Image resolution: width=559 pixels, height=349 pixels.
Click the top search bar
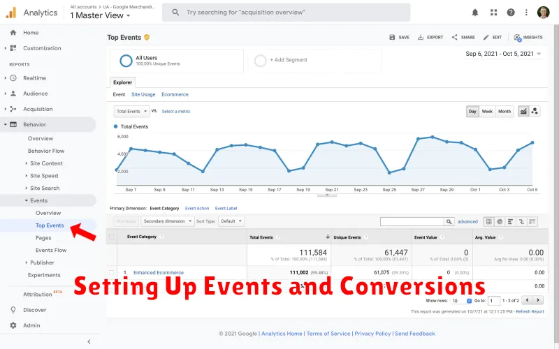[x=286, y=13]
